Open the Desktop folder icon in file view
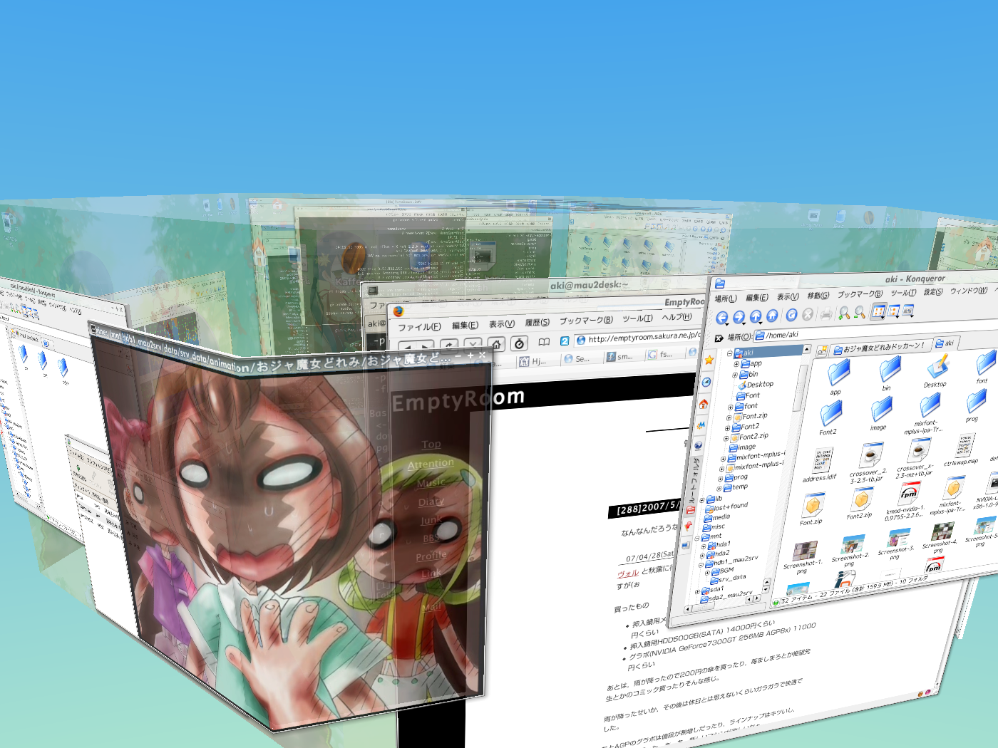The image size is (998, 748). (937, 367)
